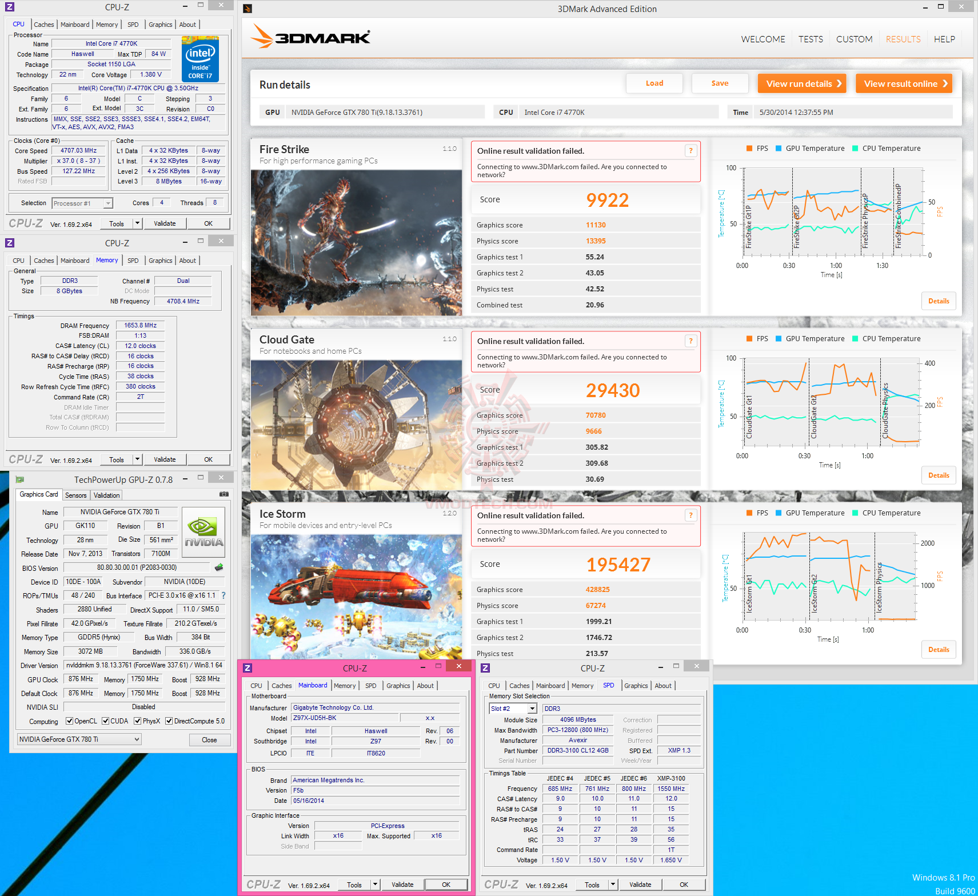
Task: Click the FPS legend swatch for Fire Strike
Action: pos(749,149)
